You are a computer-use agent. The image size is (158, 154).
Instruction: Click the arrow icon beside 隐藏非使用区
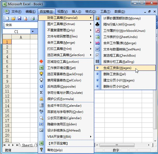(x=41, y=124)
